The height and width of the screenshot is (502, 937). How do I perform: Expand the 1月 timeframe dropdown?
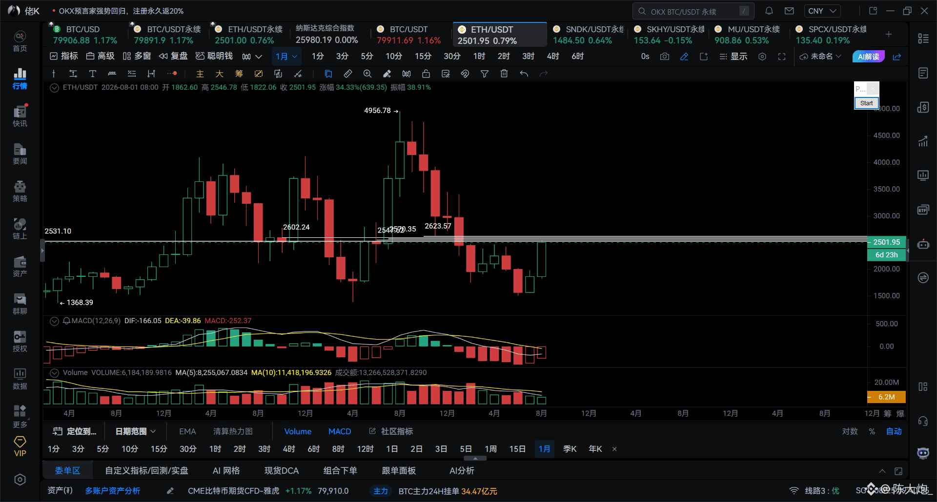(x=286, y=57)
